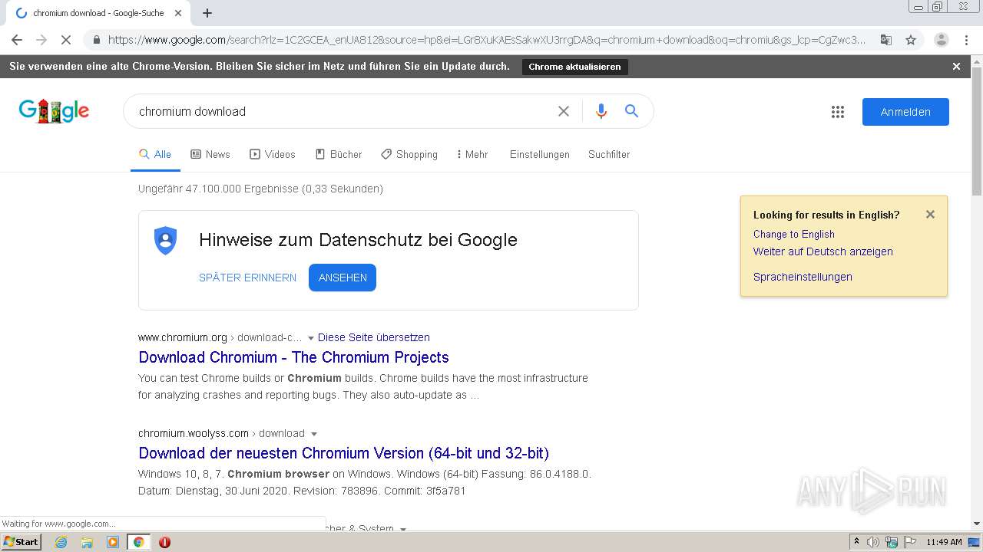Open a new tab with plus icon

point(207,13)
